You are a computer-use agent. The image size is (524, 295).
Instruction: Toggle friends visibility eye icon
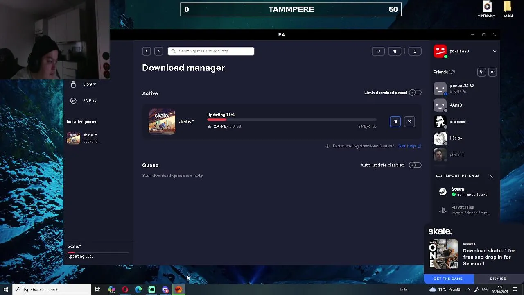tap(481, 72)
